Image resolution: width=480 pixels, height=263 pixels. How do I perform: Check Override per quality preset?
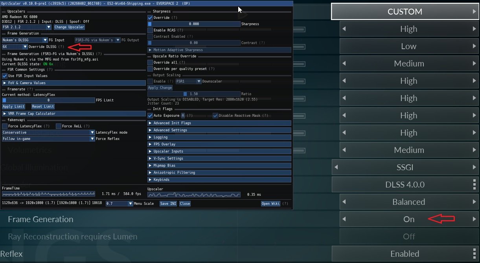(150, 69)
